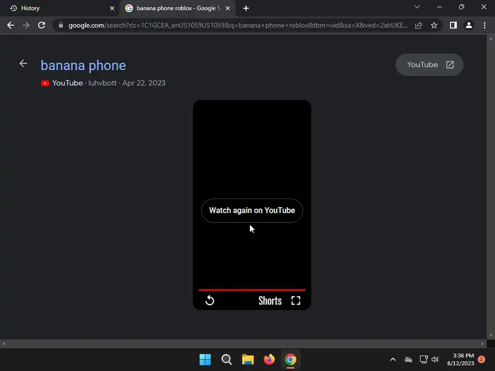This screenshot has width=495, height=371.
Task: Select the banana phone roblox Google tab
Action: tap(177, 8)
